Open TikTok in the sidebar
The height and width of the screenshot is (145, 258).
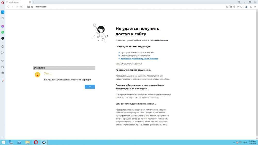tap(3, 38)
